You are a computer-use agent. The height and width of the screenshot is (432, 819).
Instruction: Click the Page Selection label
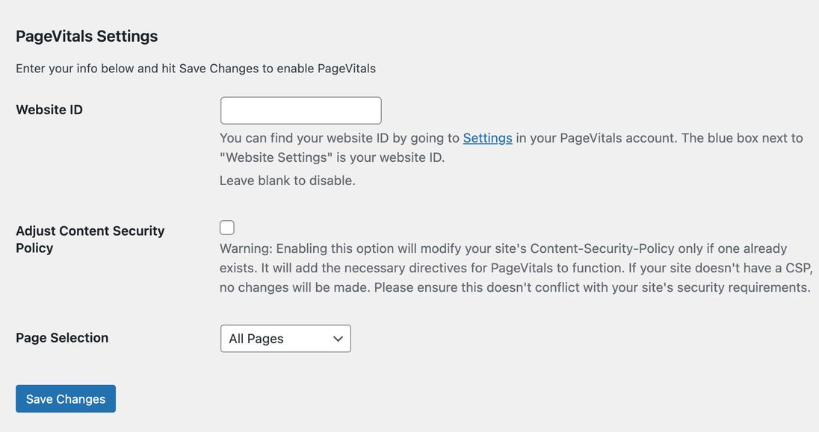(62, 337)
